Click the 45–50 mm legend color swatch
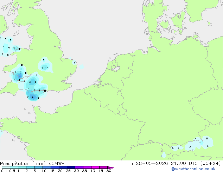The width and height of the screenshot is (223, 172). 103,167
